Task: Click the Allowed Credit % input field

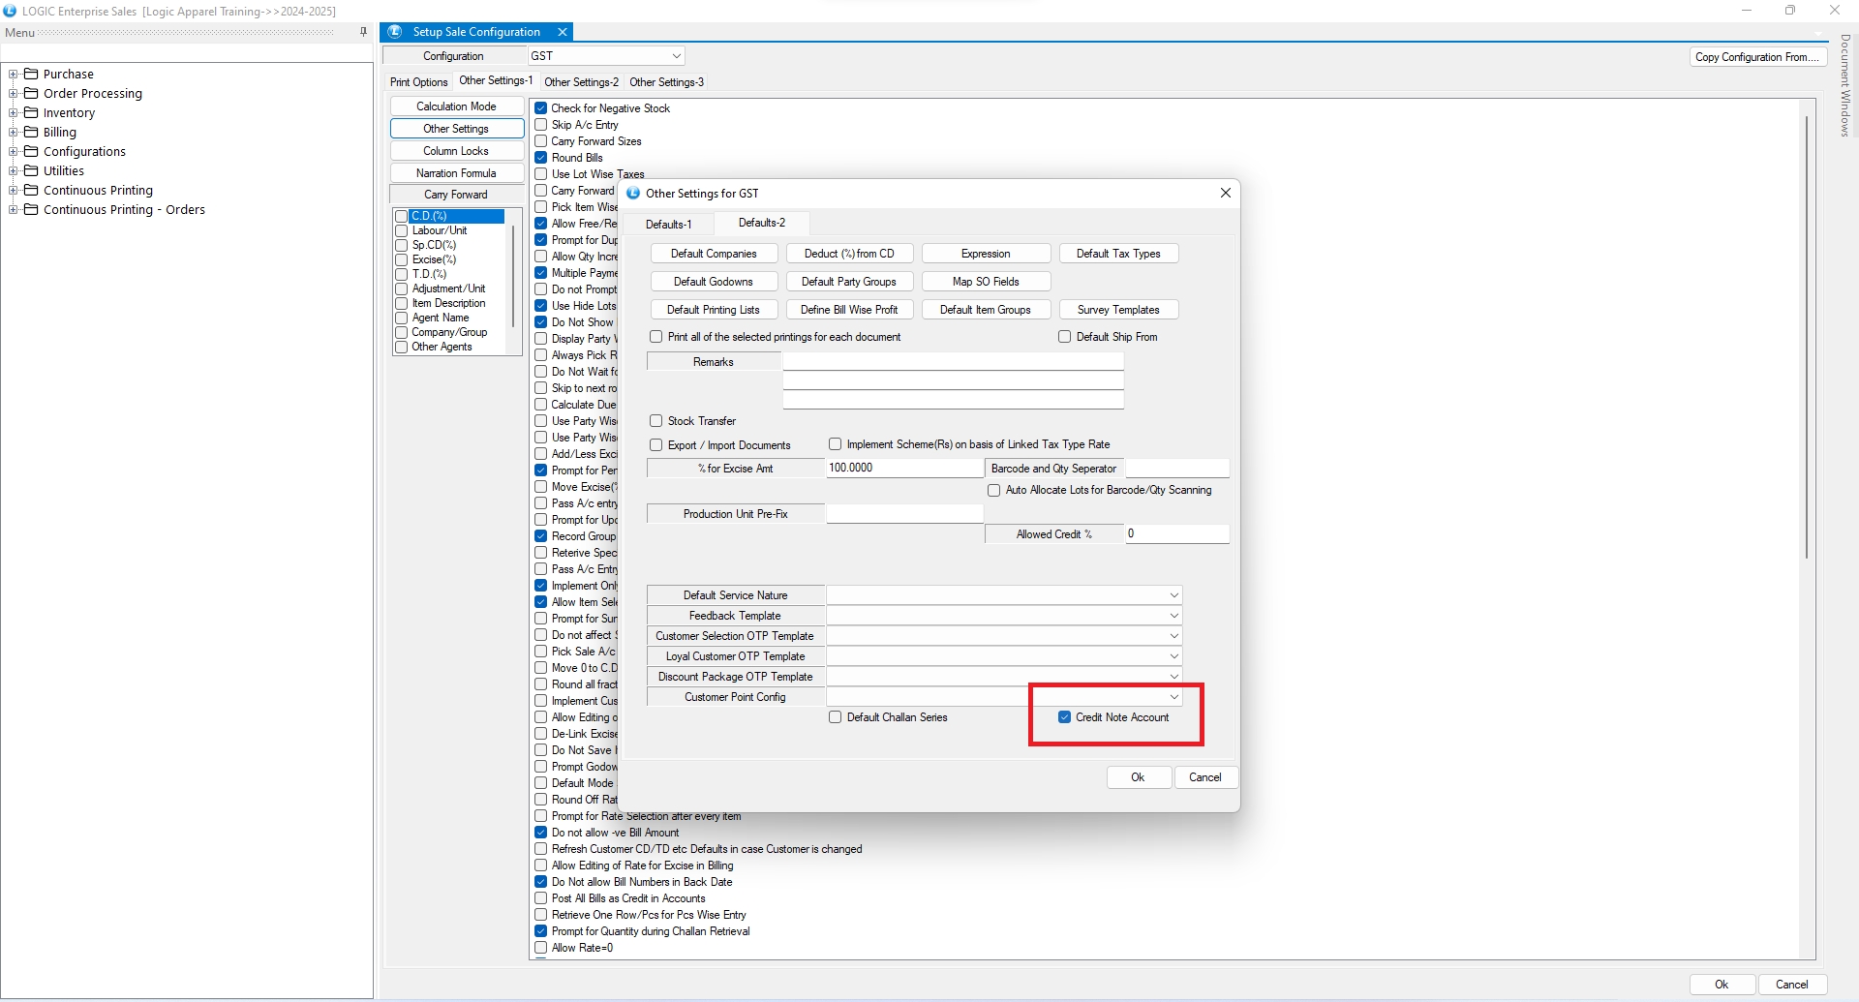Action: pos(1175,534)
